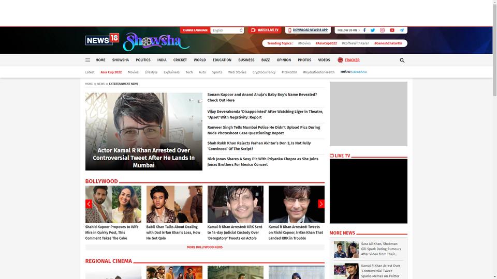Image resolution: width=497 pixels, height=279 pixels.
Task: Click the Netra Suraksha logo
Action: (x=354, y=72)
